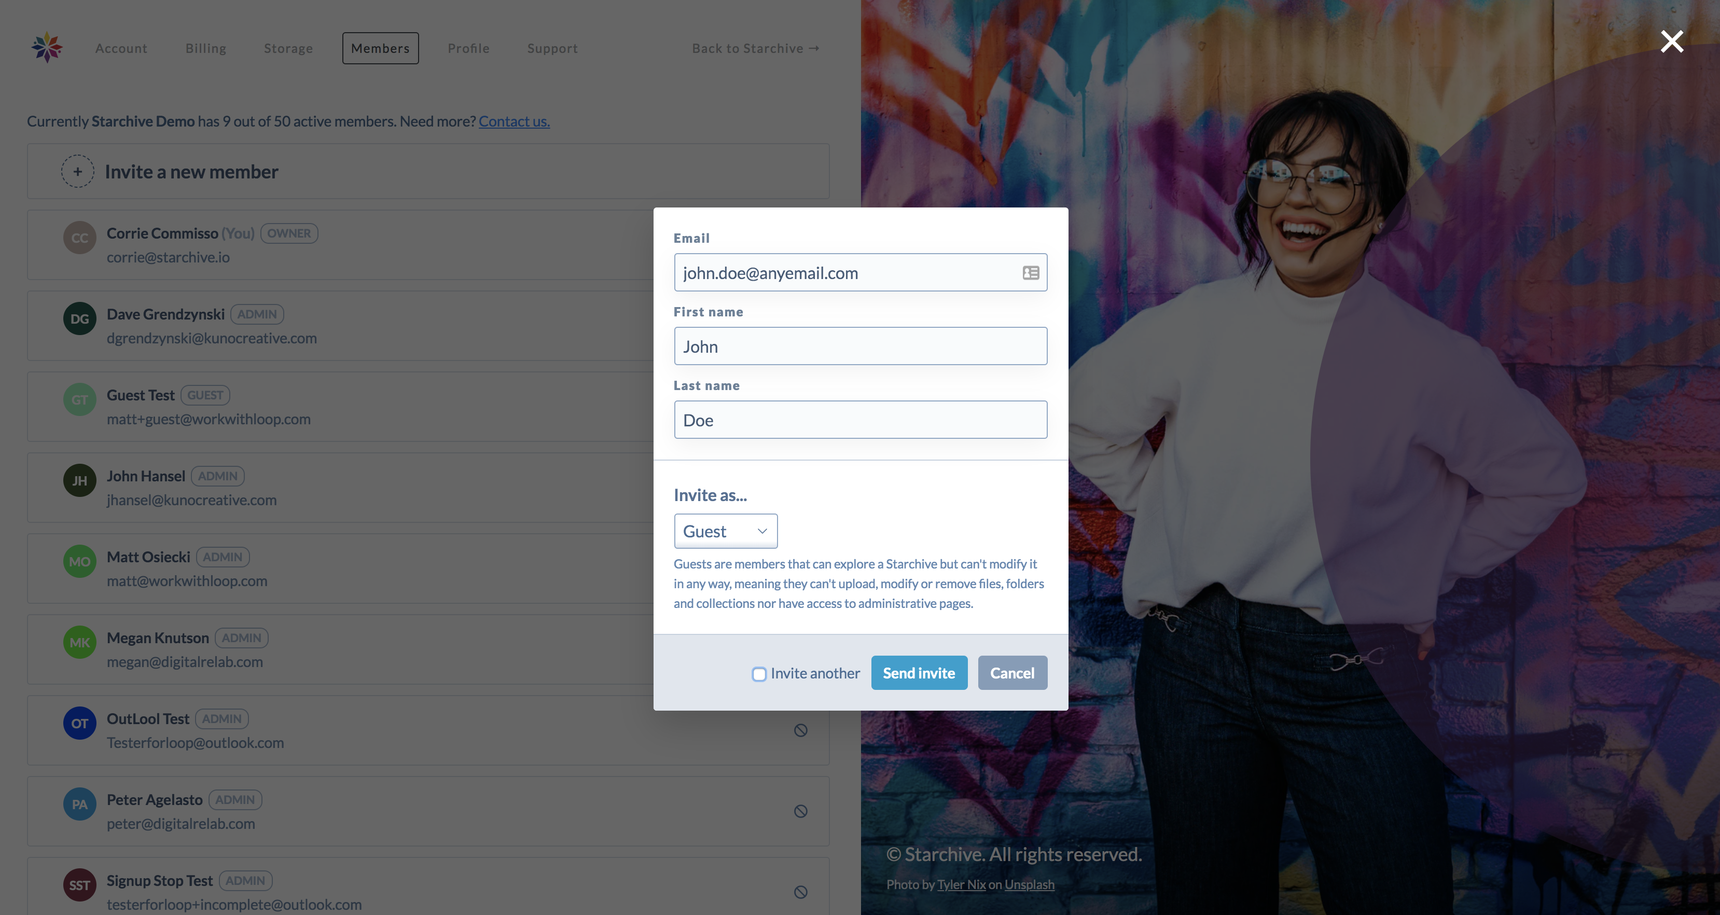Click the name John Hansel
The width and height of the screenshot is (1720, 915).
pyautogui.click(x=146, y=476)
